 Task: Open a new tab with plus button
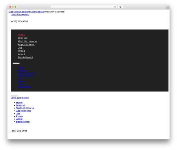pyautogui.click(x=168, y=8)
